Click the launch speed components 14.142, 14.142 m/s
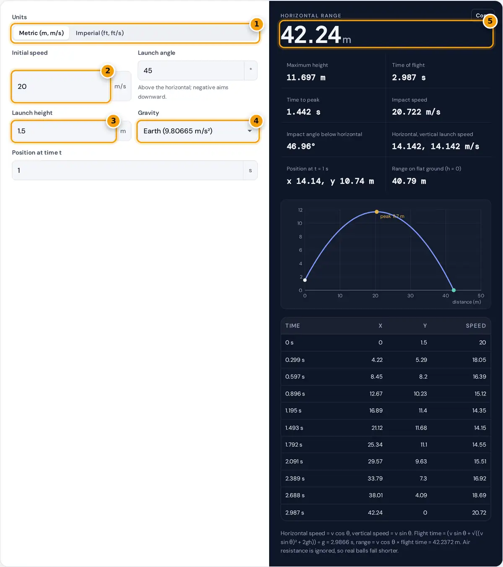The height and width of the screenshot is (567, 503). pos(436,146)
